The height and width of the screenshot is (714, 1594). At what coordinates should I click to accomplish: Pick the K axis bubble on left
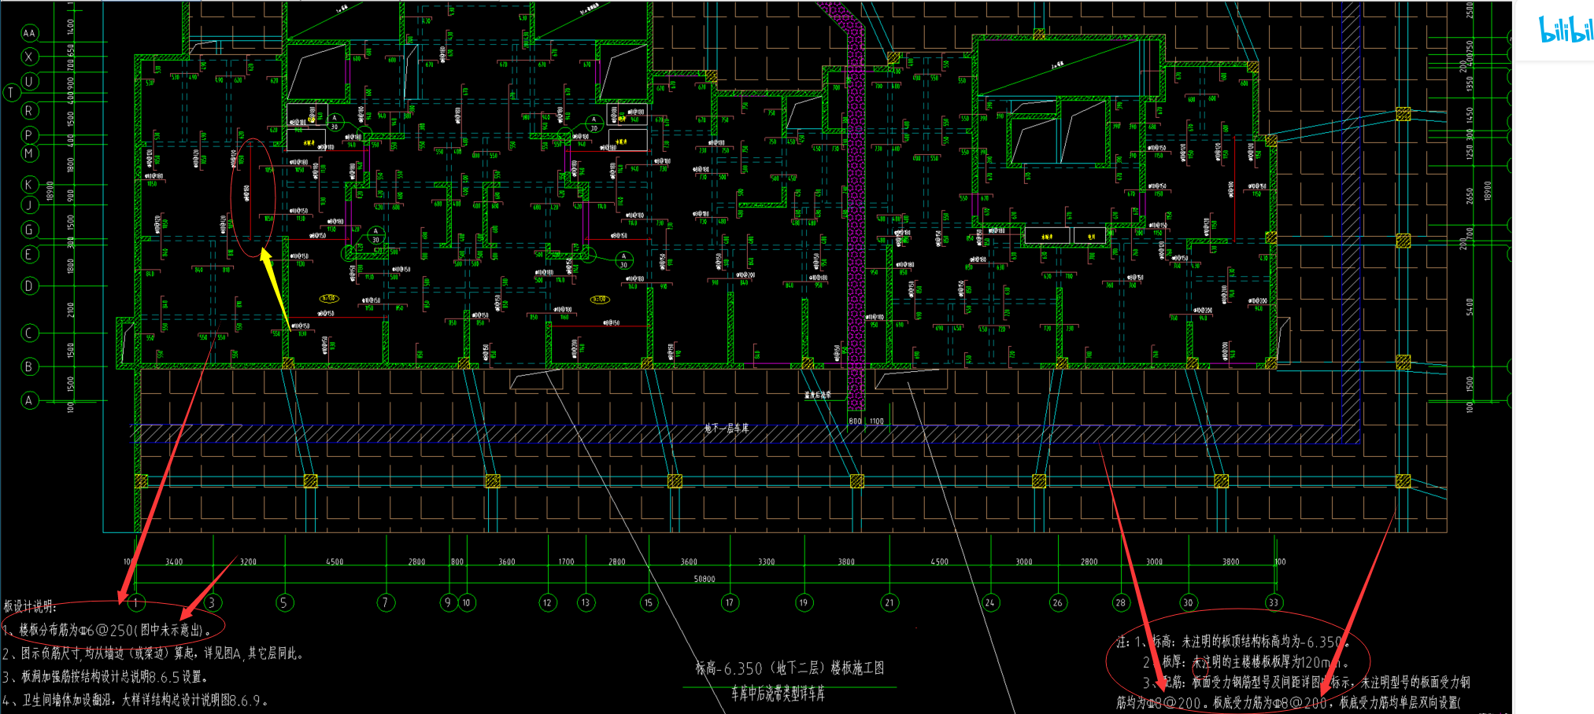29,185
